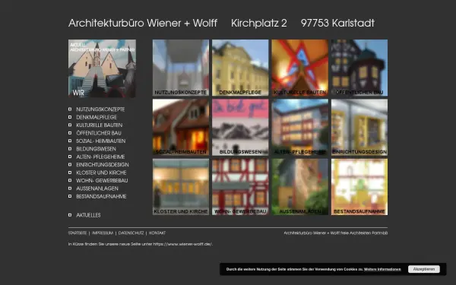The width and height of the screenshot is (456, 285).
Task: Open the Kloster und Kirche image tile
Action: tap(181, 187)
